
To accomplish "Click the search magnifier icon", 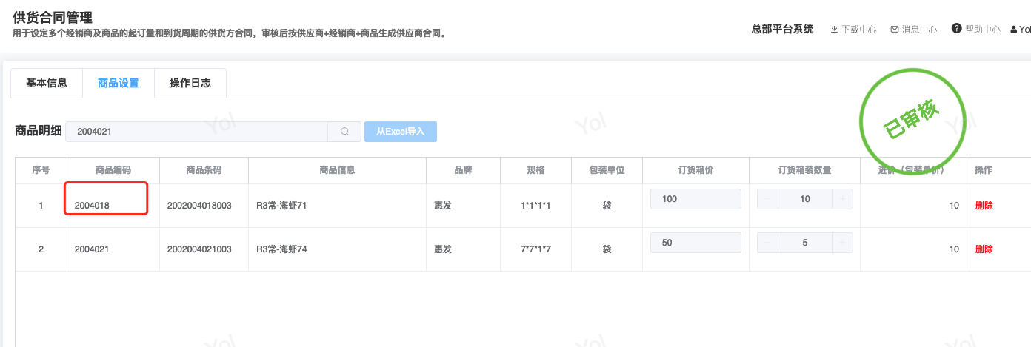I will pos(344,132).
